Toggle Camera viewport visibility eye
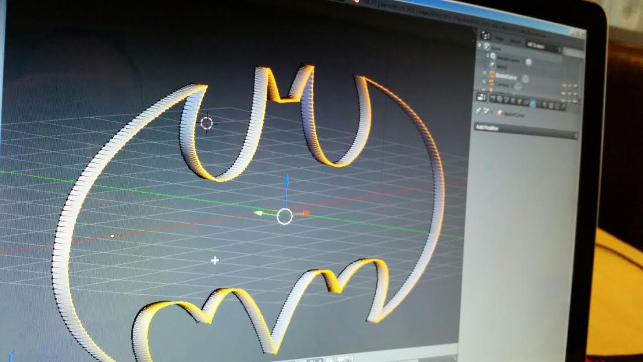This screenshot has width=643, height=362. [x=564, y=93]
